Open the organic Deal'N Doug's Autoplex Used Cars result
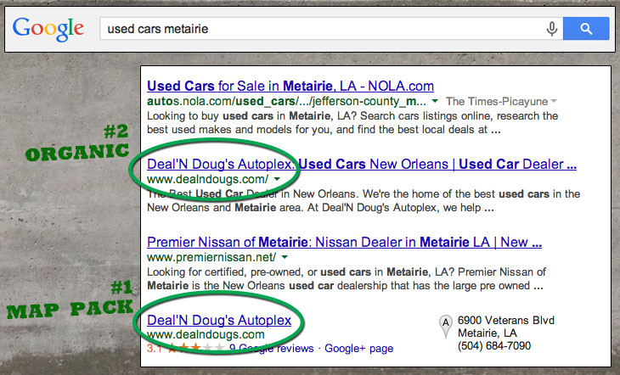Image resolution: width=620 pixels, height=375 pixels. 362,164
